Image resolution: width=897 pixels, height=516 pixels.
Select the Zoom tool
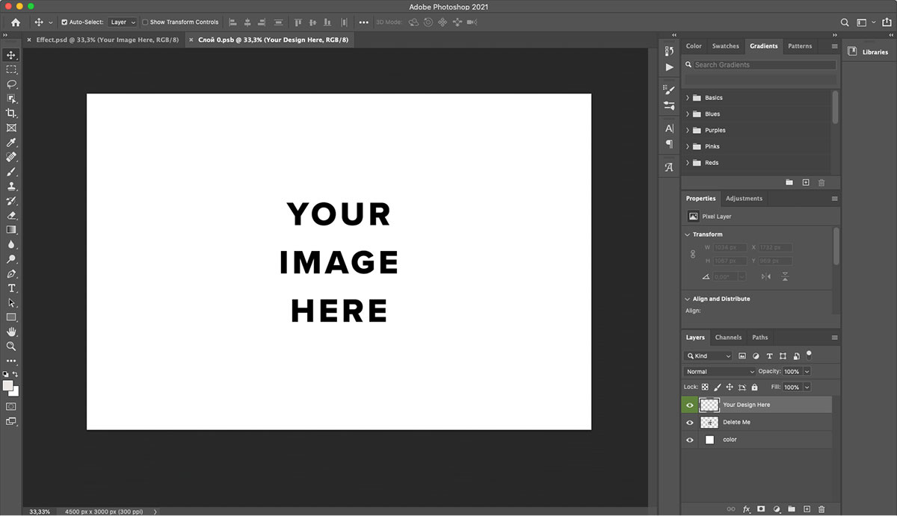click(x=11, y=346)
